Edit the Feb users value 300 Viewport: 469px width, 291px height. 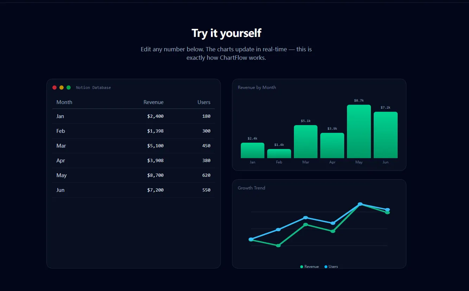[206, 131]
